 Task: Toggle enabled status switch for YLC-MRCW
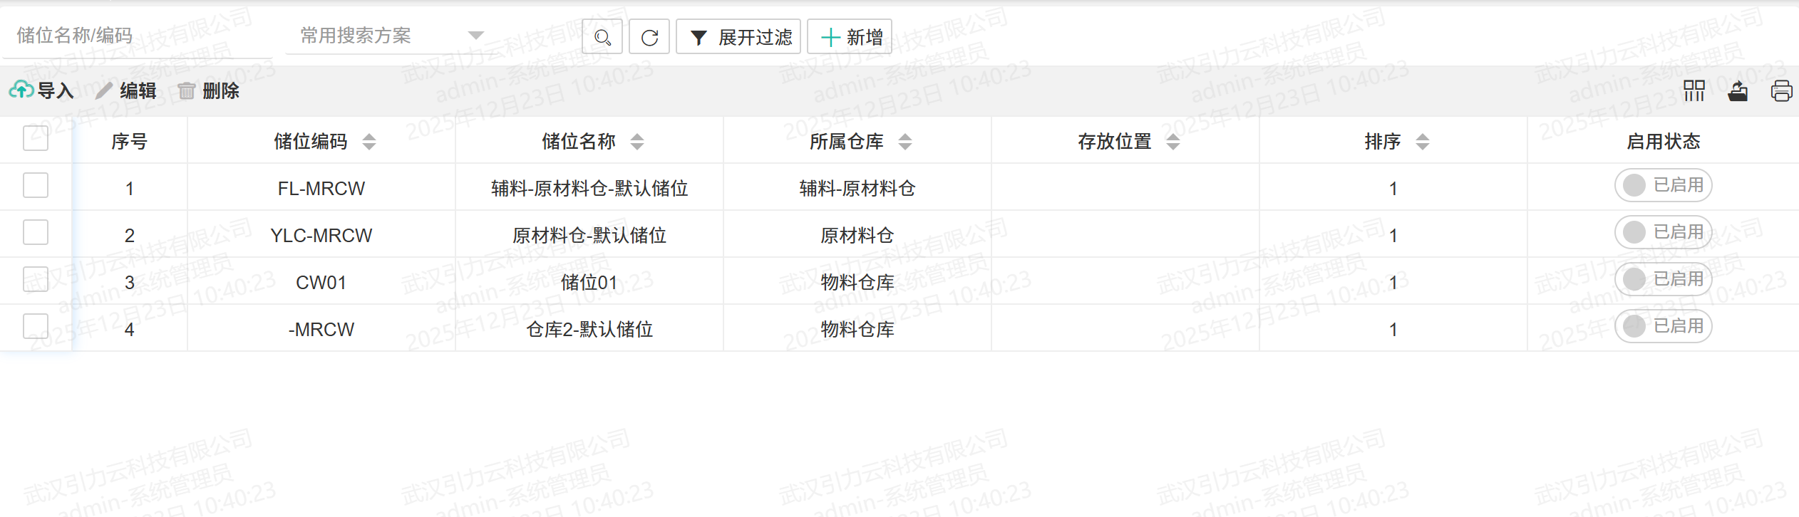[x=1663, y=232]
